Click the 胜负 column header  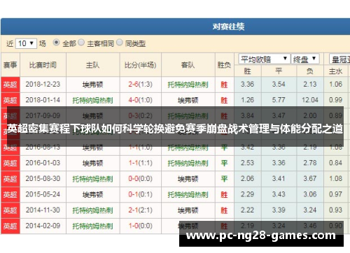pos(224,65)
